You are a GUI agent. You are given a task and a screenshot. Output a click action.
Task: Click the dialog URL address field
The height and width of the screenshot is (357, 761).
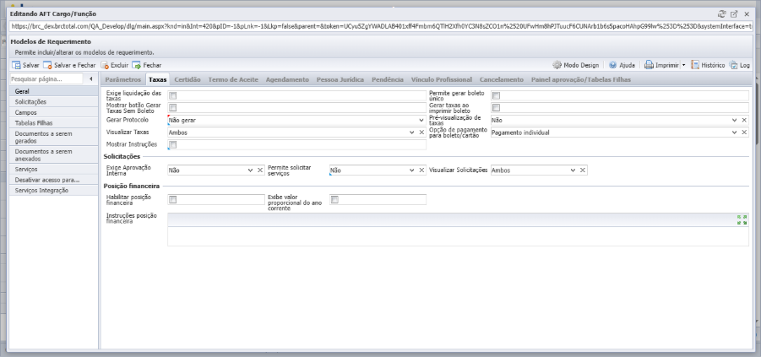(x=381, y=26)
